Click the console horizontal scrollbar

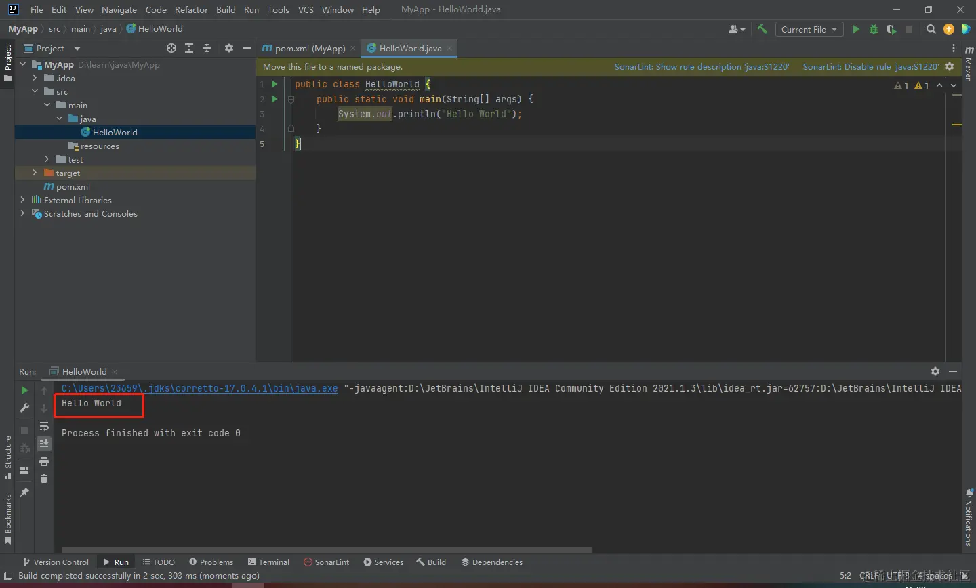tap(327, 550)
